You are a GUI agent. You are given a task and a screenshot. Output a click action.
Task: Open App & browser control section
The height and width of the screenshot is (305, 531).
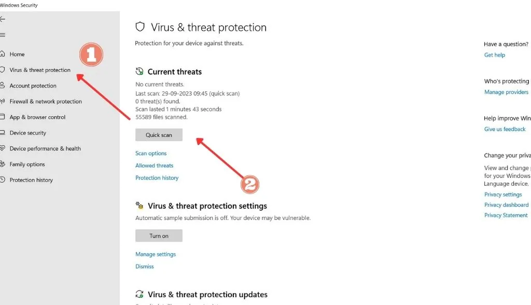pos(37,117)
